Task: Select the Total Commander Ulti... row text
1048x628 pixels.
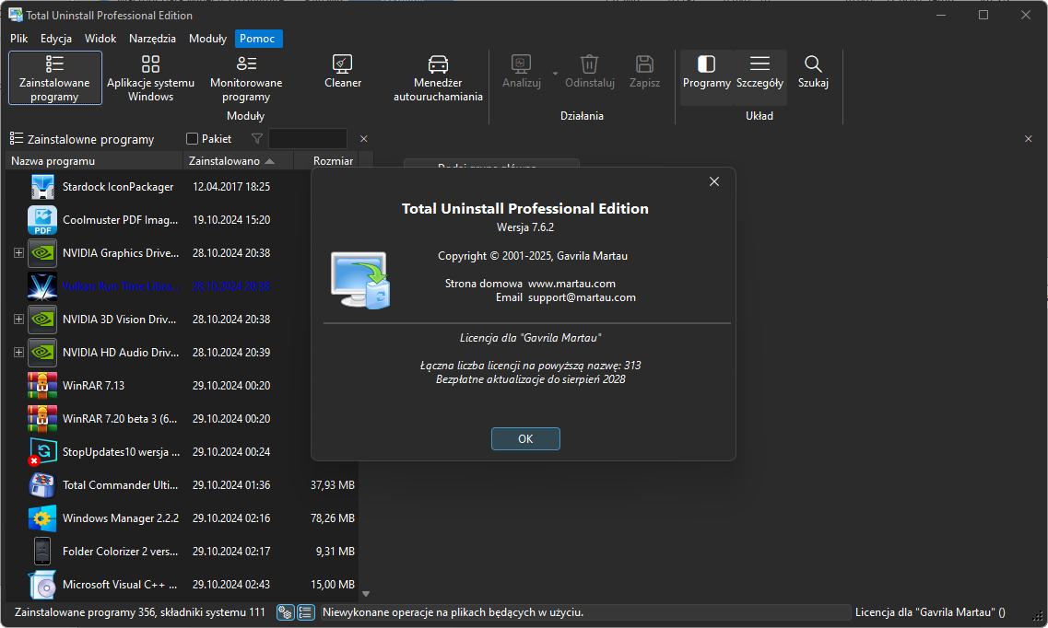Action: click(x=121, y=485)
